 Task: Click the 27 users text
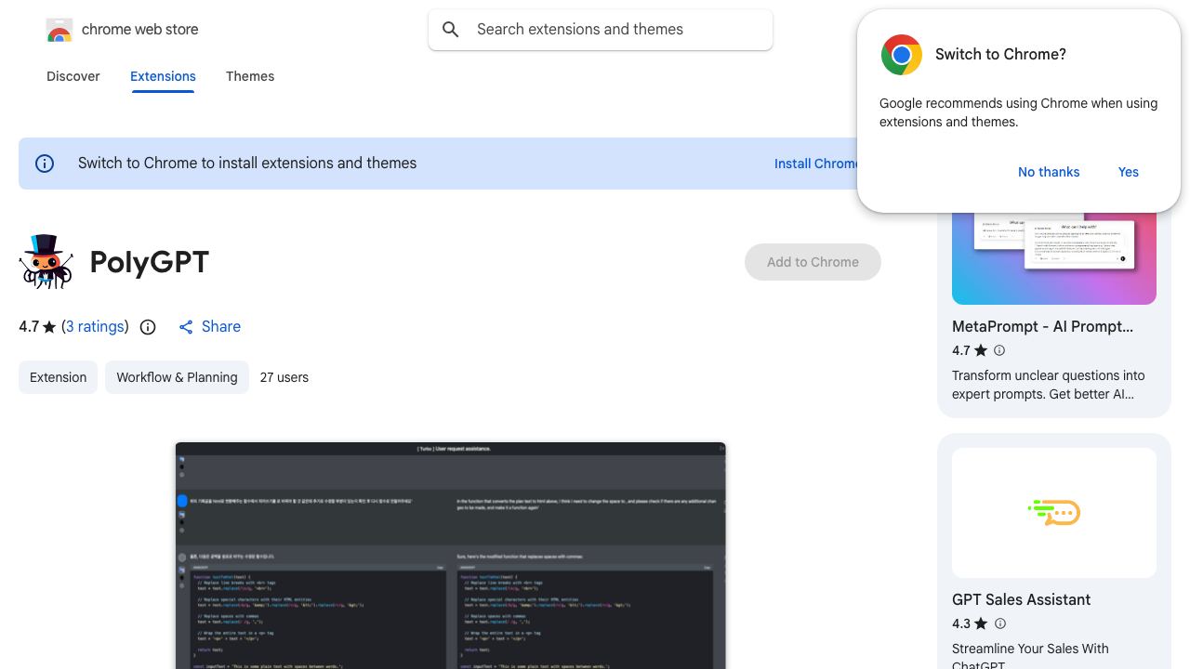click(x=284, y=377)
